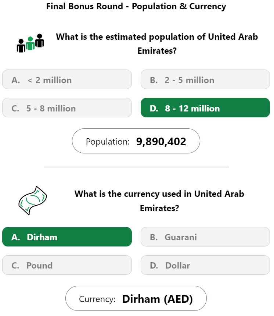Select answer A, less than 2 million
274x316 pixels.
pos(67,79)
